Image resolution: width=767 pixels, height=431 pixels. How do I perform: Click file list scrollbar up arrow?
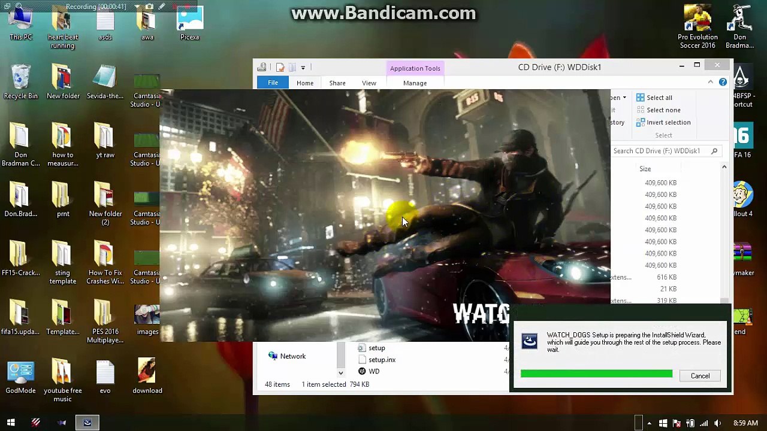(724, 168)
